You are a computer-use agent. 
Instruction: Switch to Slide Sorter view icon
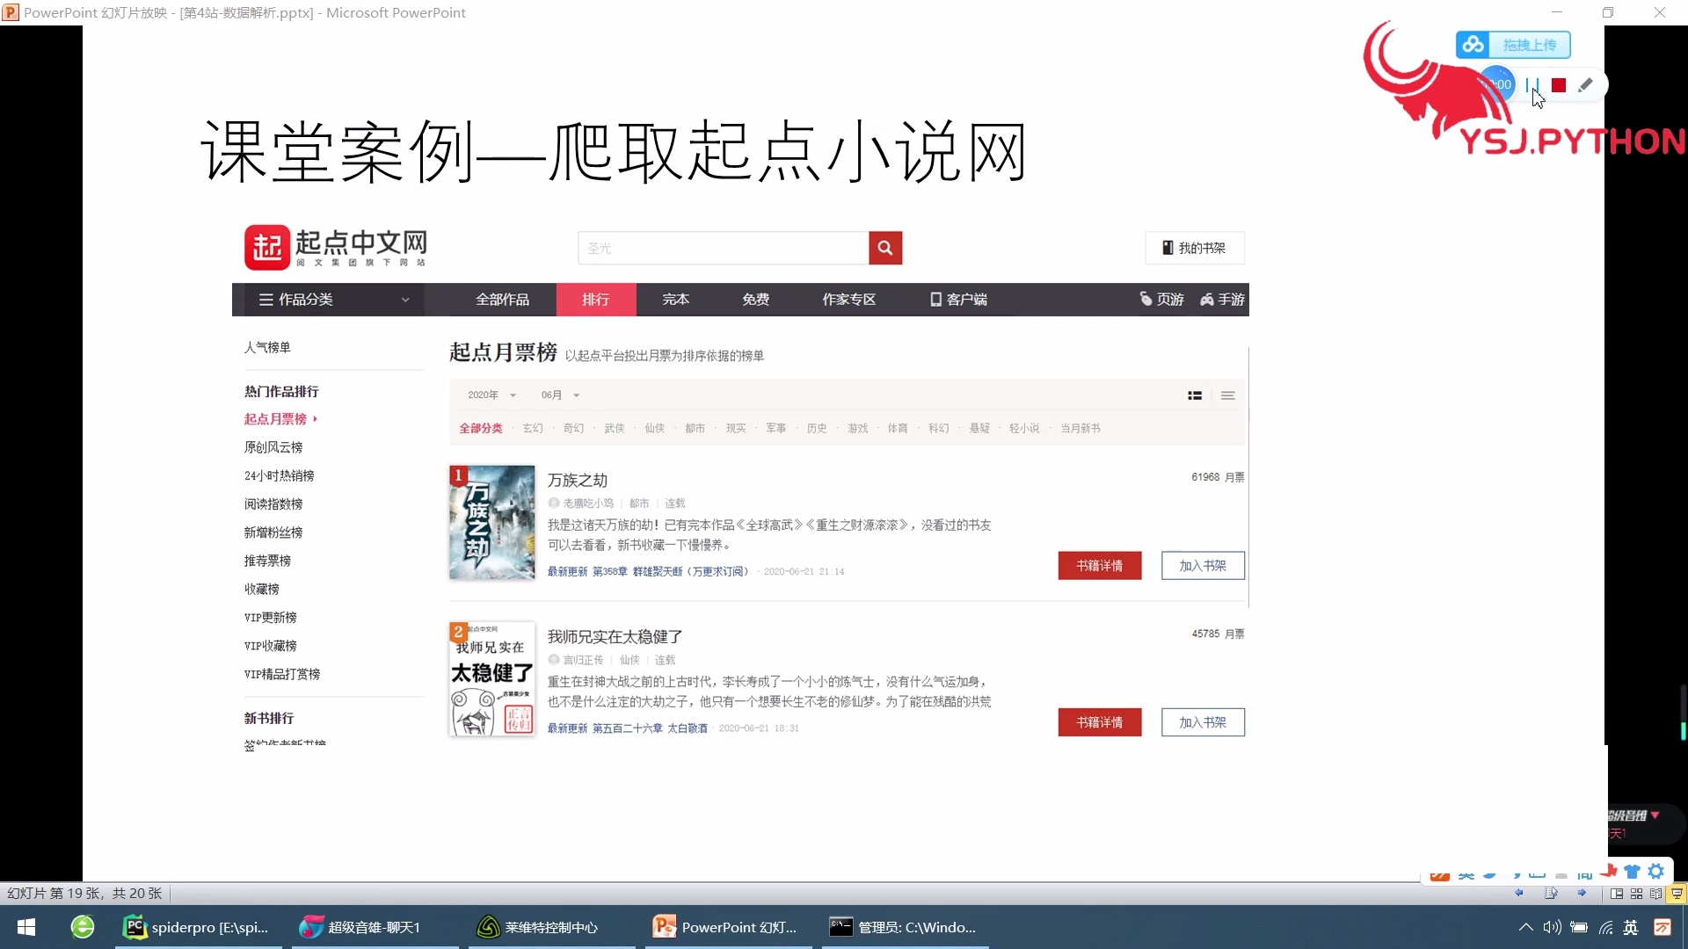pos(1636,893)
